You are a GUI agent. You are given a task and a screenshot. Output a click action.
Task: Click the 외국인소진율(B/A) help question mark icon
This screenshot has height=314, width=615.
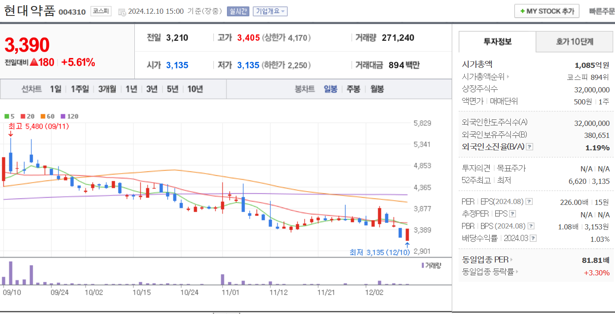[529, 147]
